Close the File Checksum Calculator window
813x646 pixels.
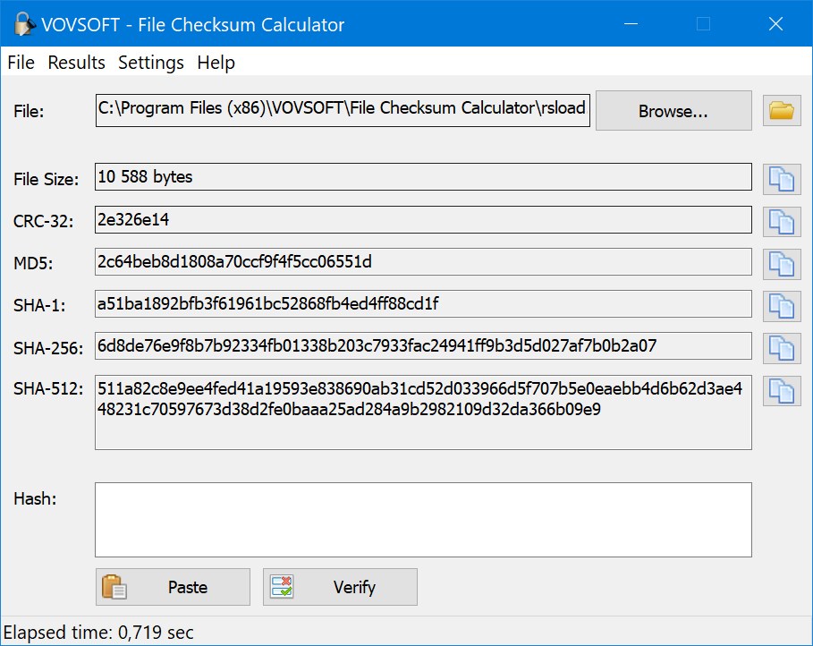pos(775,24)
